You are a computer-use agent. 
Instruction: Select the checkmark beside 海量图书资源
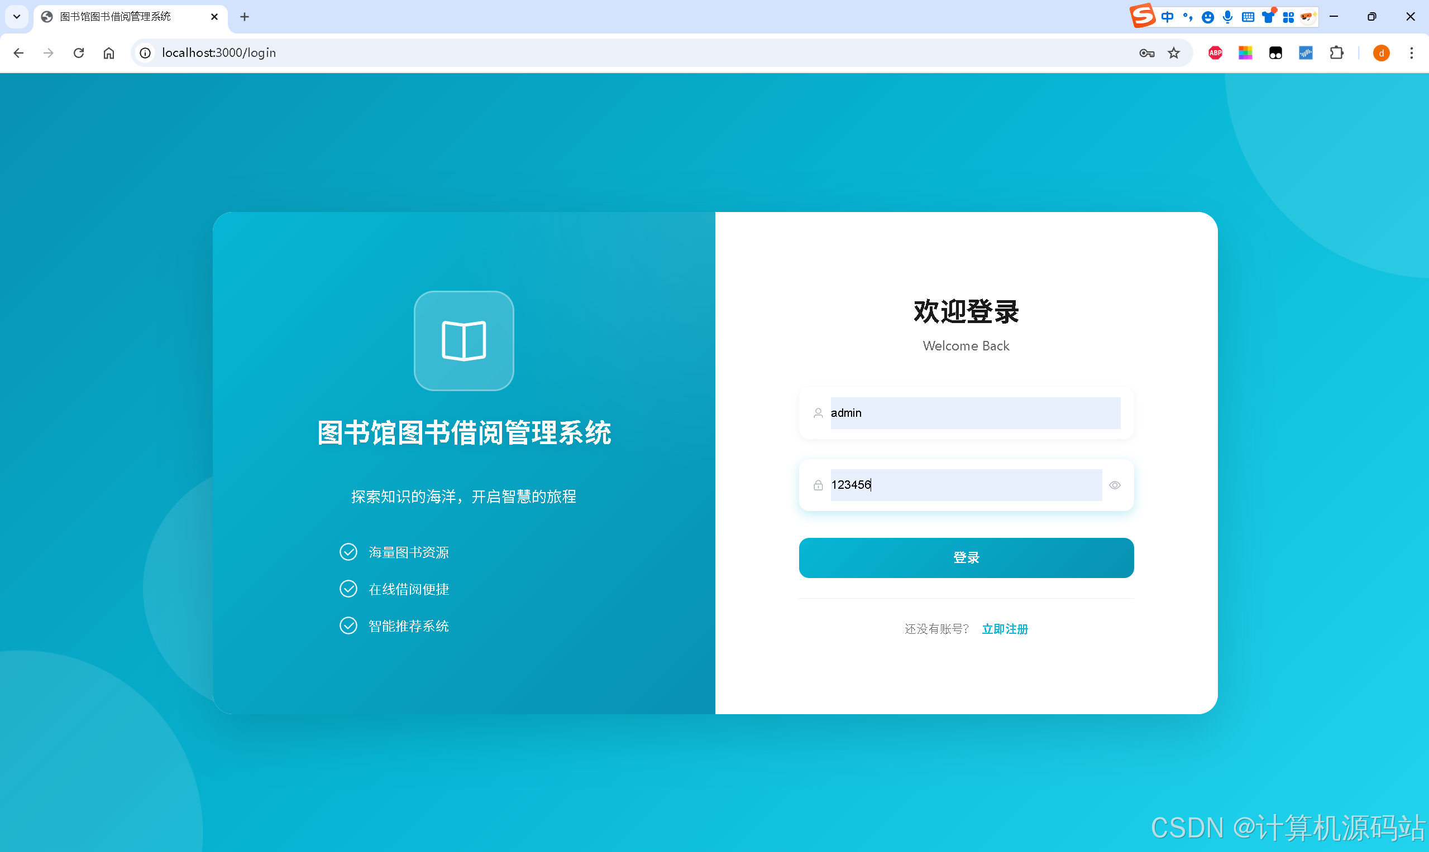(348, 552)
